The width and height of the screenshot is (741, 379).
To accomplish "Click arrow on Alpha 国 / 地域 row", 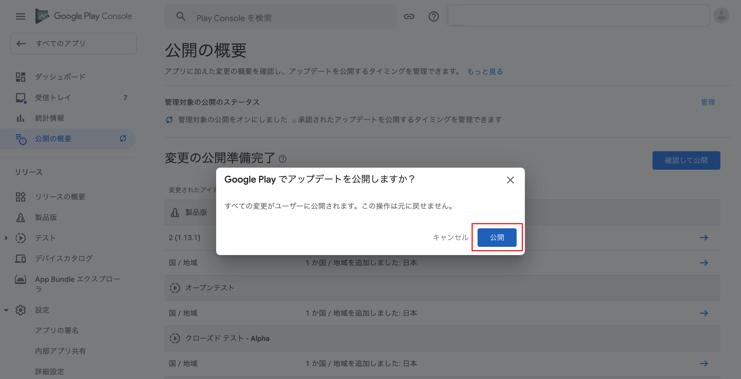I will 704,364.
